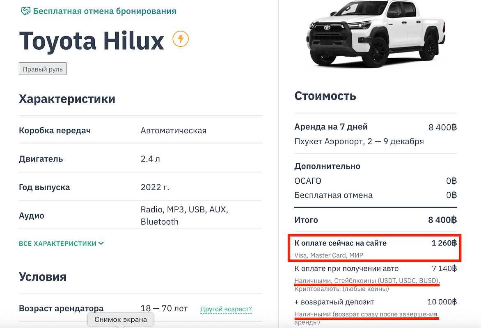481x328 pixels.
Task: Click the "Год выпуска" characteristic row
Action: point(44,187)
